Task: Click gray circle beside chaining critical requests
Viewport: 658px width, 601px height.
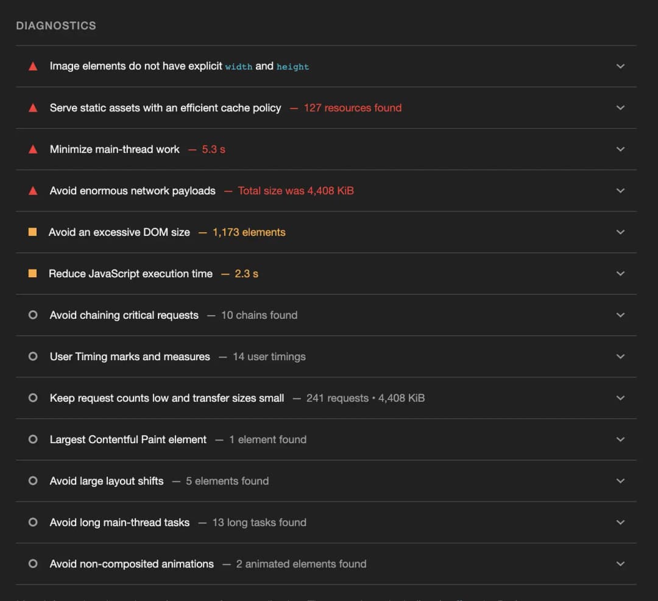Action: pyautogui.click(x=33, y=315)
